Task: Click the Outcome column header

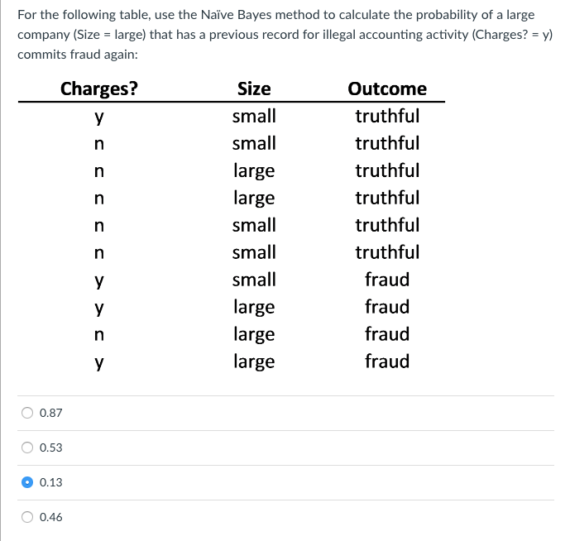Action: (x=387, y=89)
